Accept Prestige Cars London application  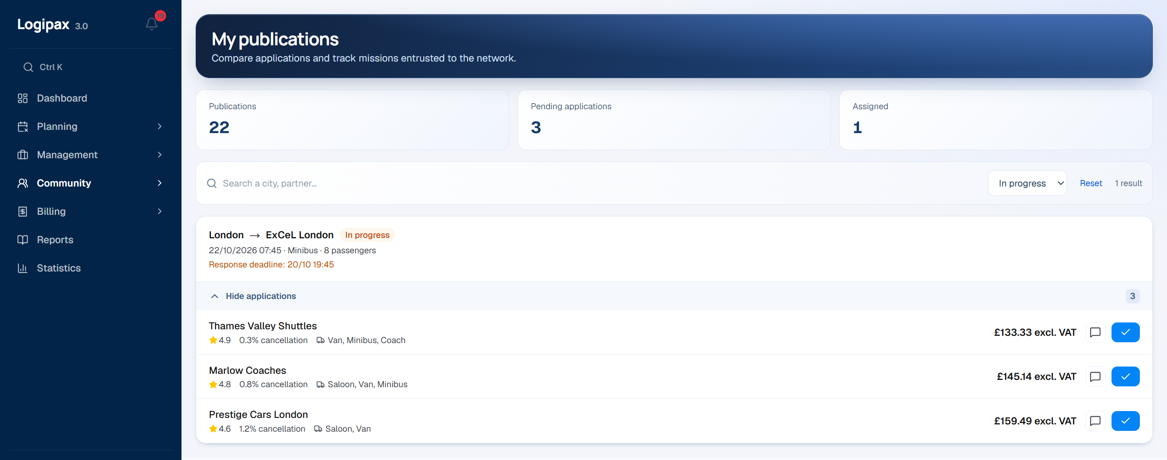coord(1125,421)
